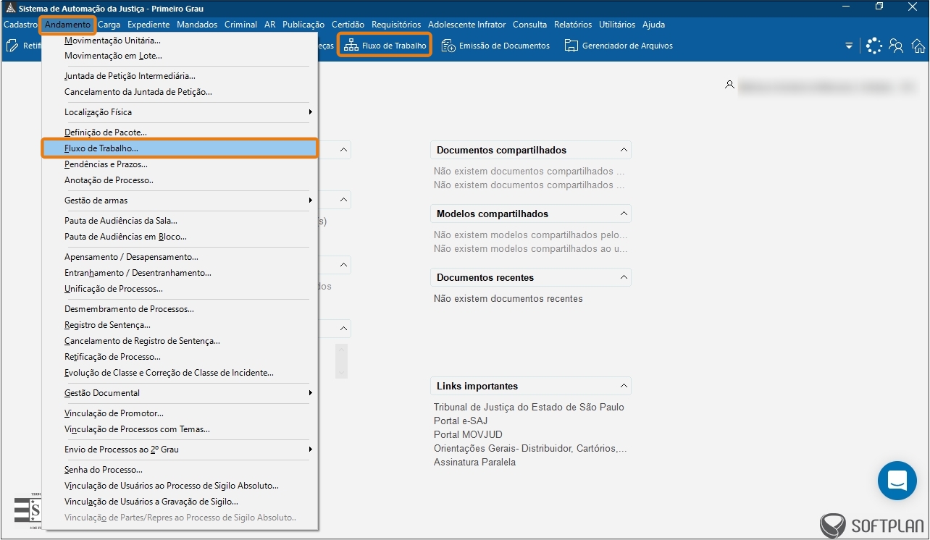The width and height of the screenshot is (930, 540).
Task: Click the loading dots circle icon
Action: click(874, 46)
